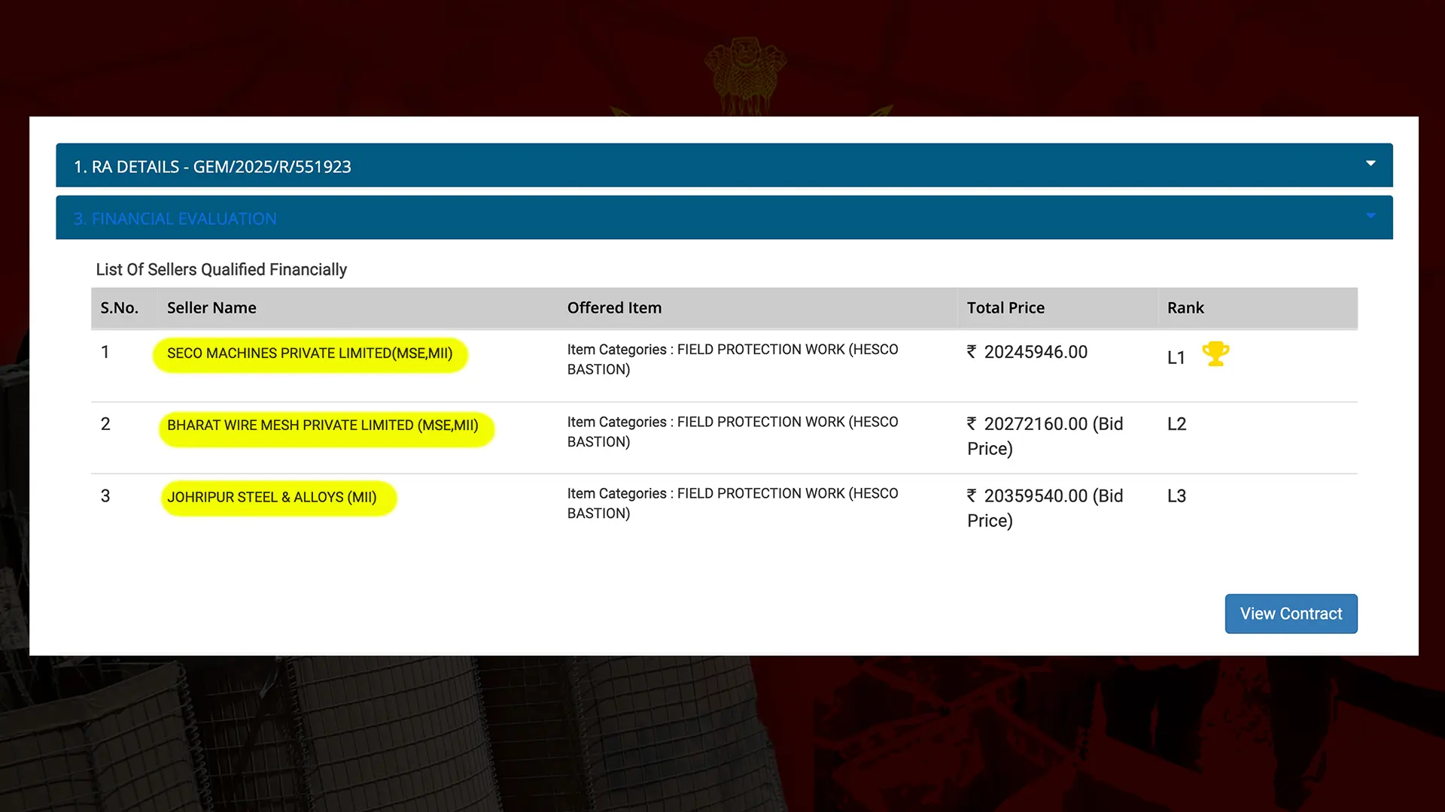1445x812 pixels.
Task: Click the L1 trophy icon
Action: point(1215,353)
